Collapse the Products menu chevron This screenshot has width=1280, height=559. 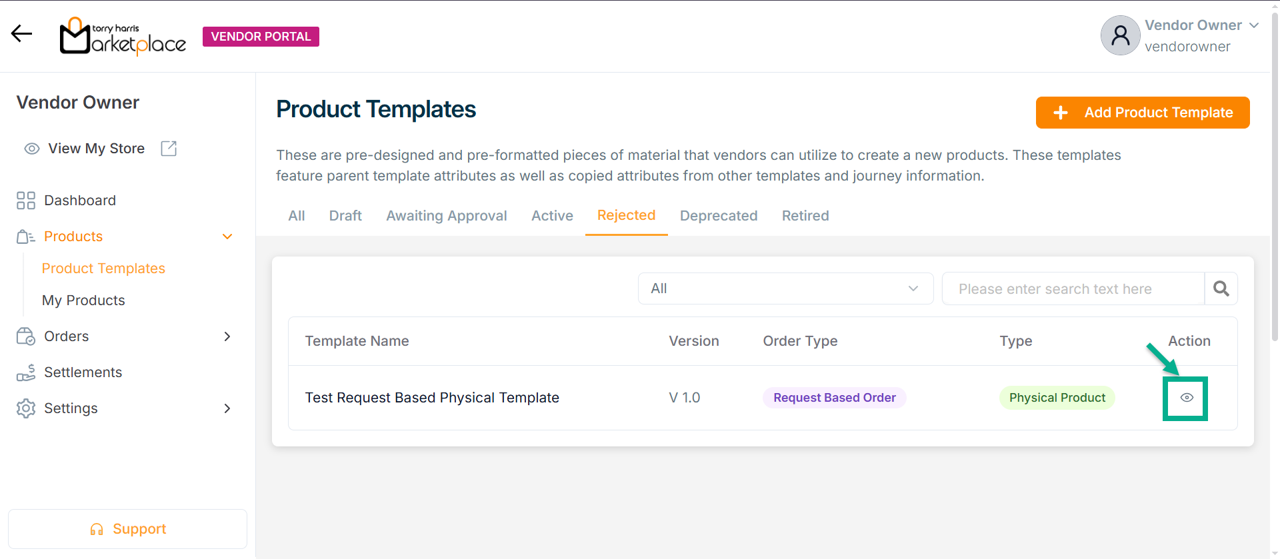coord(227,237)
